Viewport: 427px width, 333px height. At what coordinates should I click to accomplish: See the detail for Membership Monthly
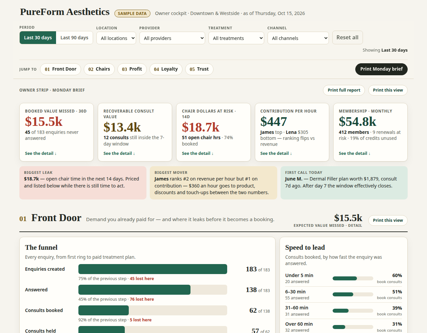tap(354, 154)
